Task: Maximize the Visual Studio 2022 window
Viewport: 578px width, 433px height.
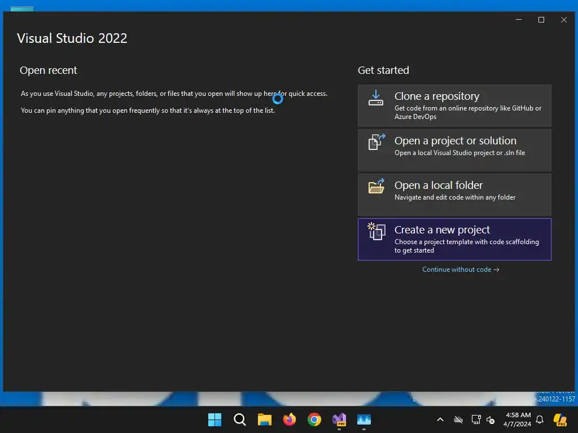Action: (x=541, y=20)
